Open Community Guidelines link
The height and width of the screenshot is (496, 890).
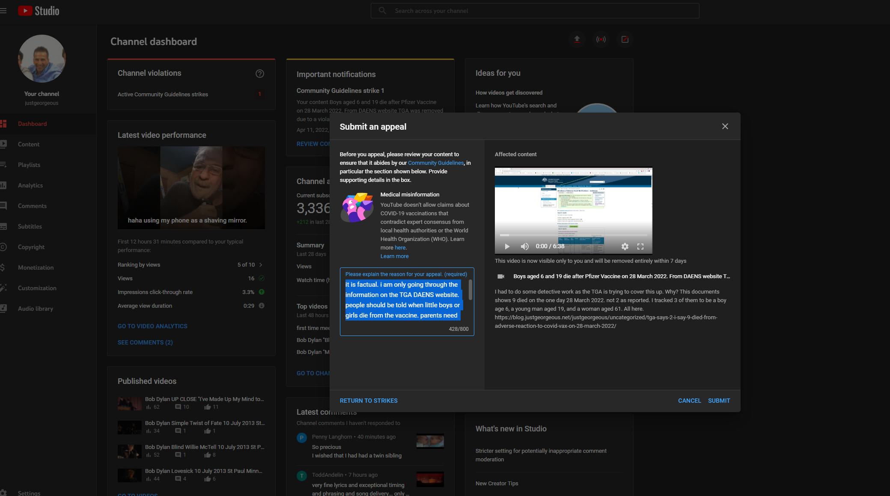point(435,163)
